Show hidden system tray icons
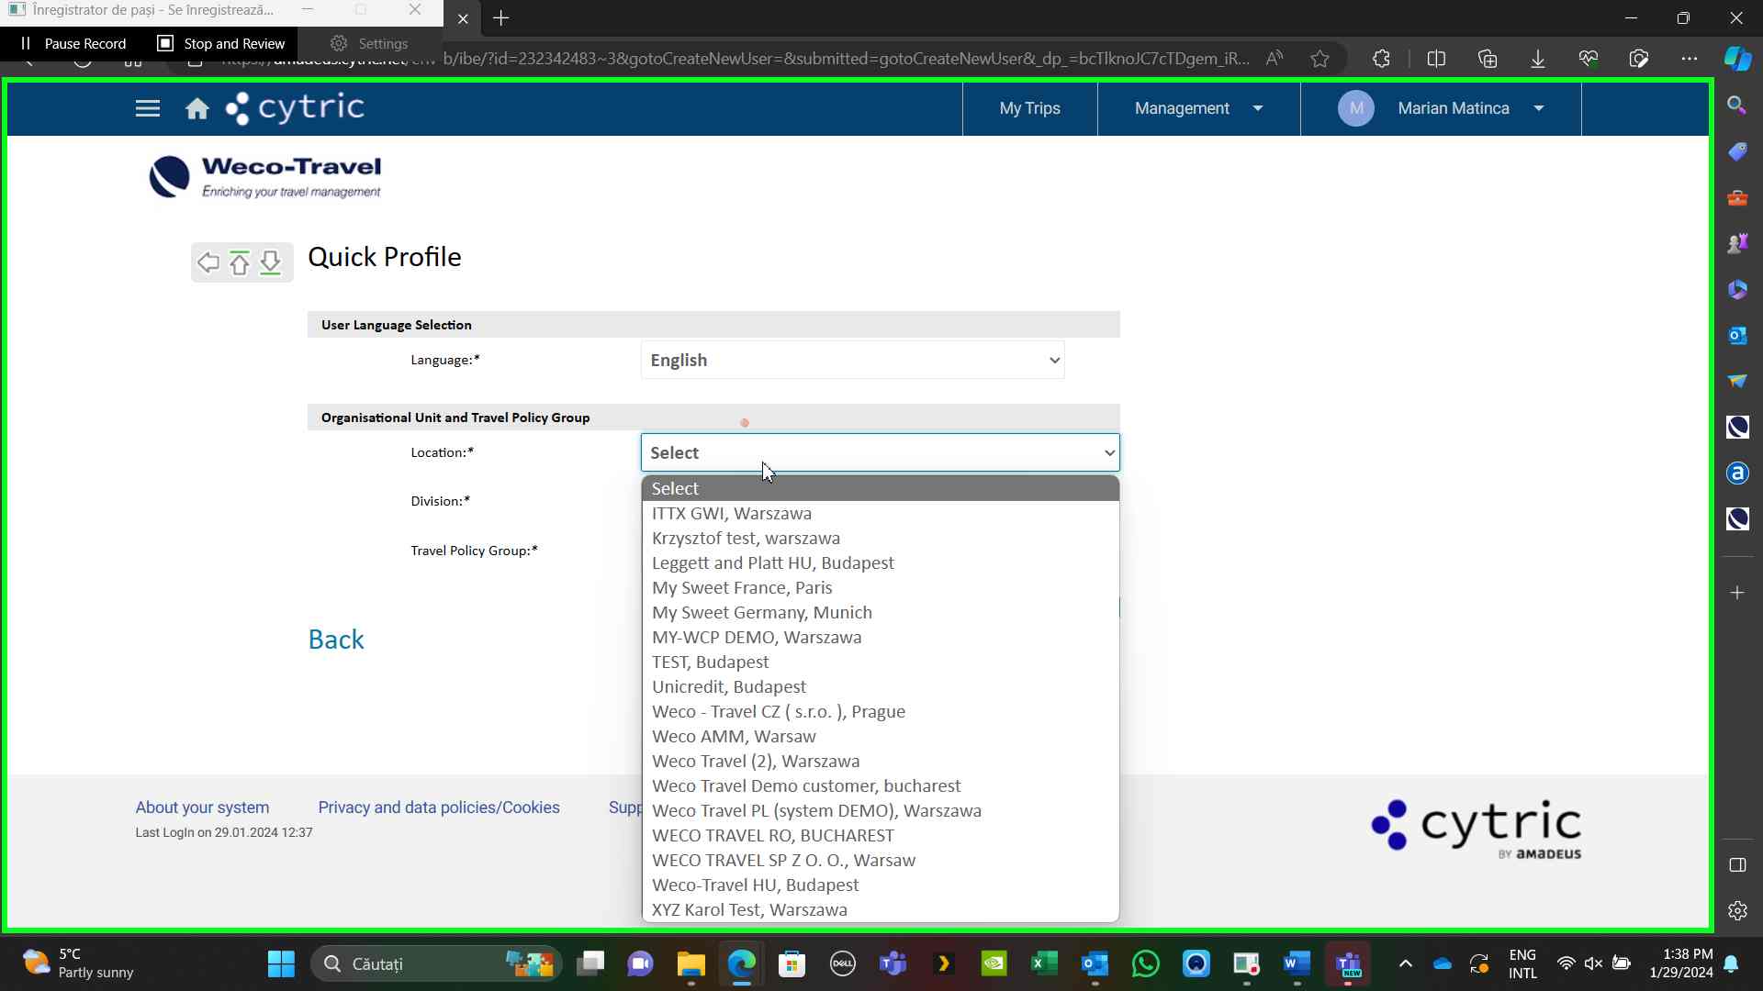The image size is (1763, 991). [x=1405, y=964]
